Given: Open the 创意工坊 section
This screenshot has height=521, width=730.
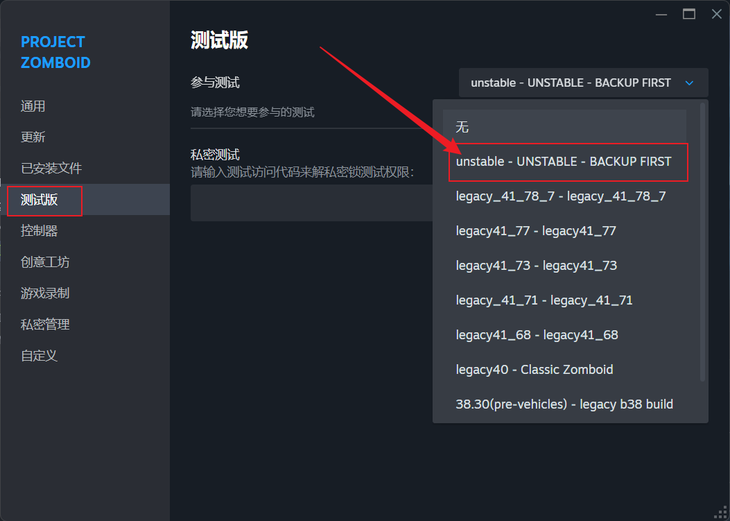Looking at the screenshot, I should [45, 262].
